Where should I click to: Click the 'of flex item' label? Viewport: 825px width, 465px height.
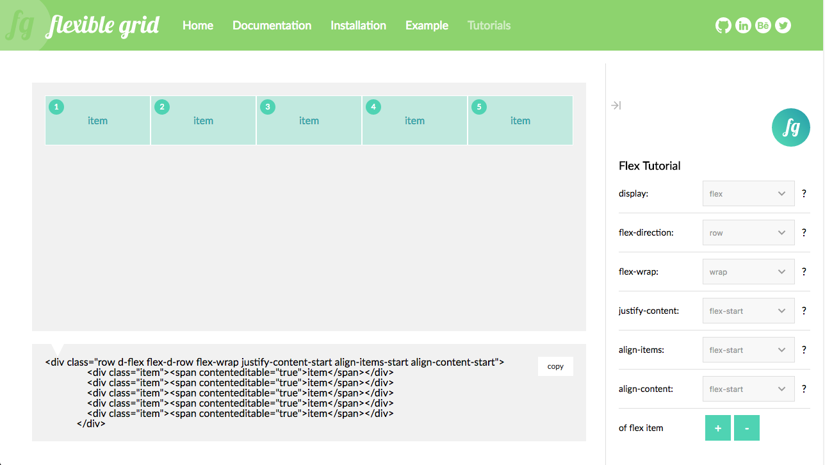point(641,428)
